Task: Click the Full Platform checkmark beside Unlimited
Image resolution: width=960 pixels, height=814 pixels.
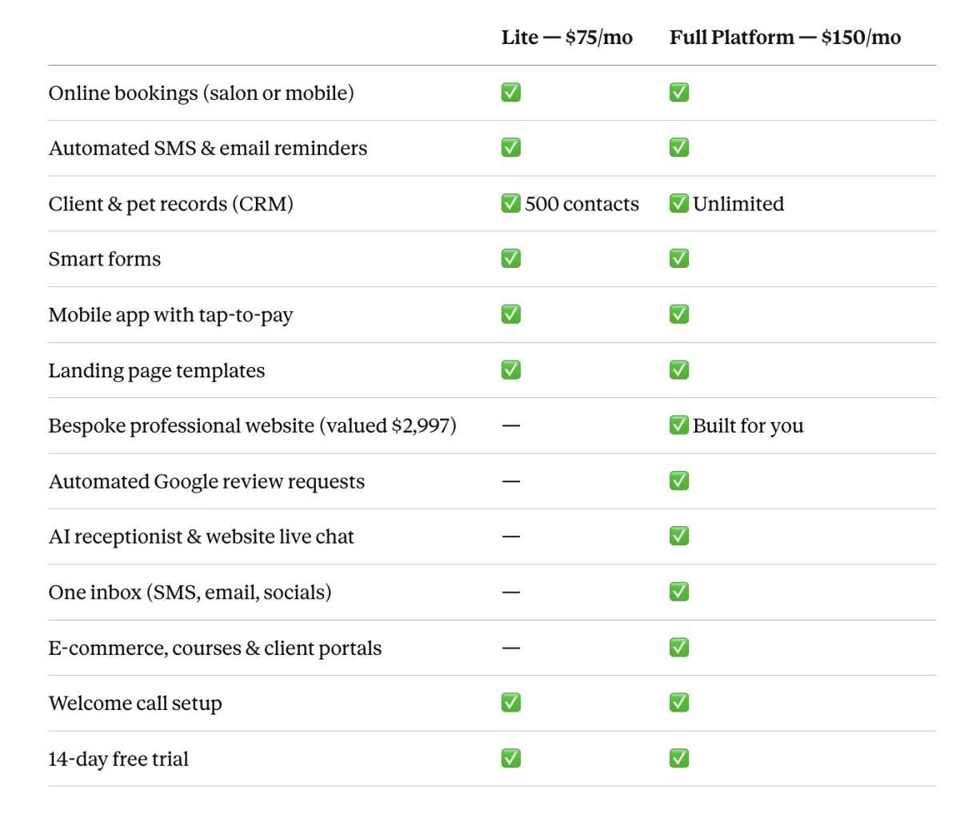Action: pos(679,203)
